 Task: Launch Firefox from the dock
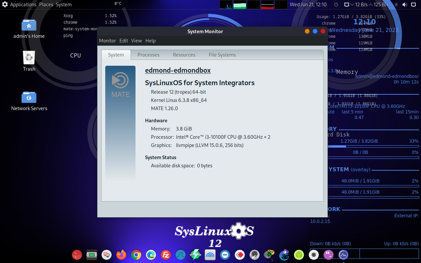click(x=121, y=255)
